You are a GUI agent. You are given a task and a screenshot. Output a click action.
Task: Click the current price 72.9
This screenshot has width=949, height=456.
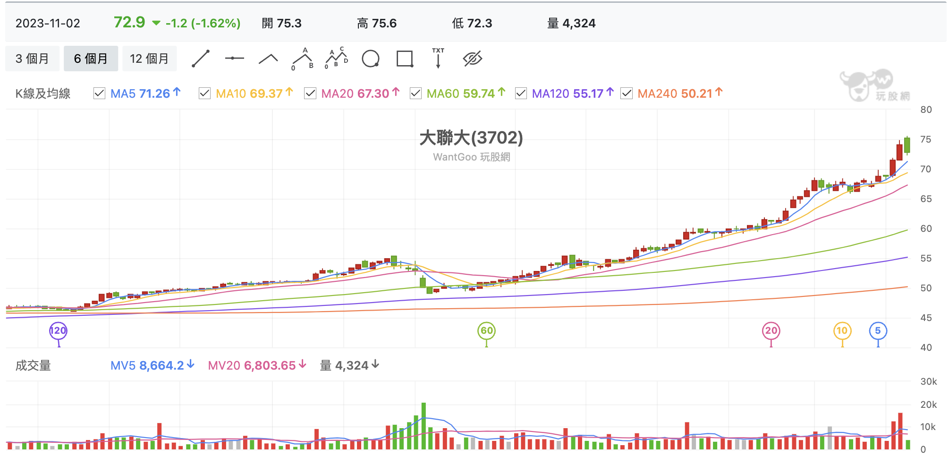(129, 22)
